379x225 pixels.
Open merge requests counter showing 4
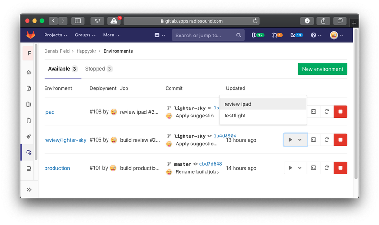click(x=277, y=35)
